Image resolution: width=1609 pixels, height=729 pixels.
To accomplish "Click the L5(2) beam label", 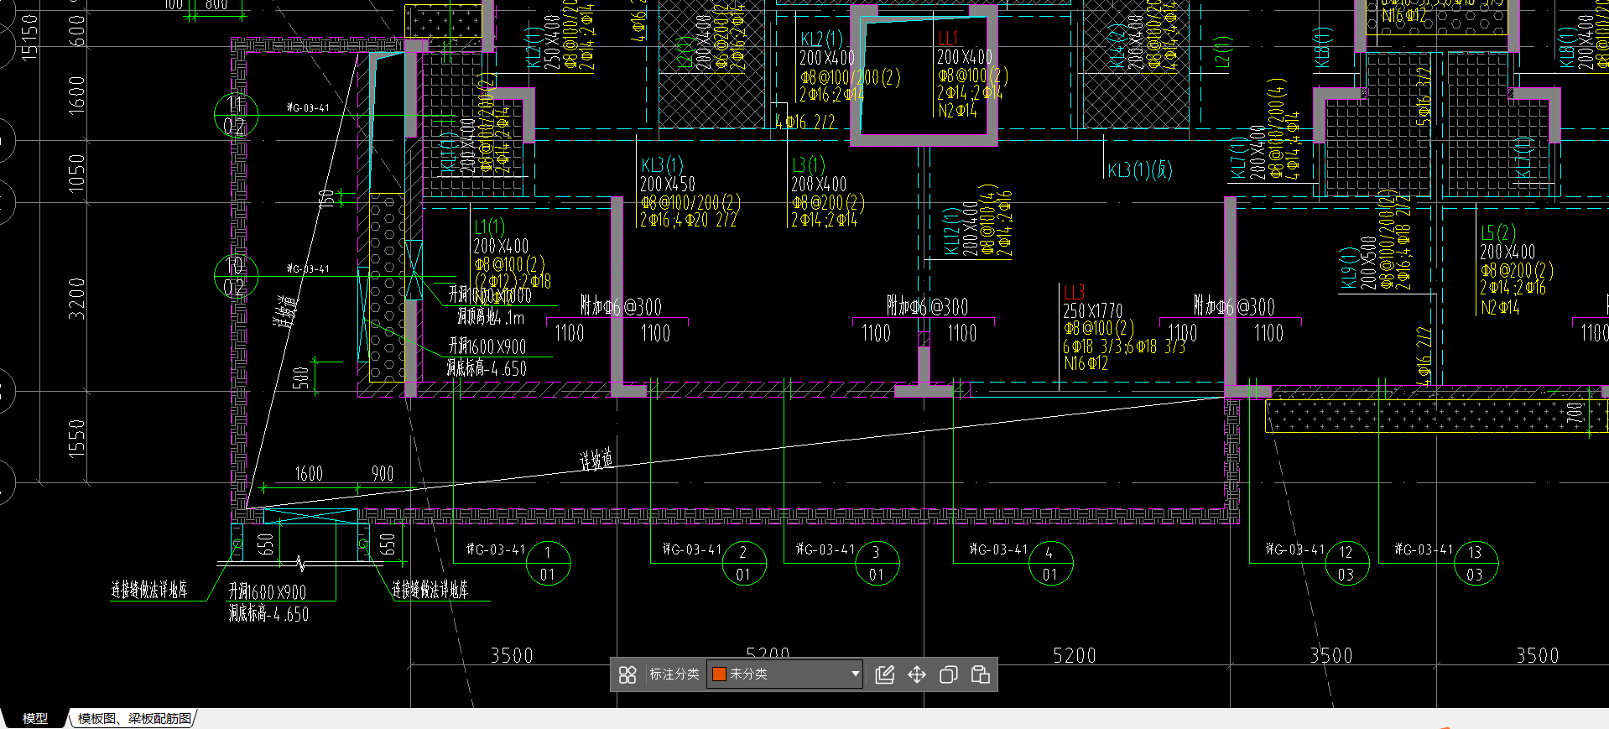I will click(1497, 233).
